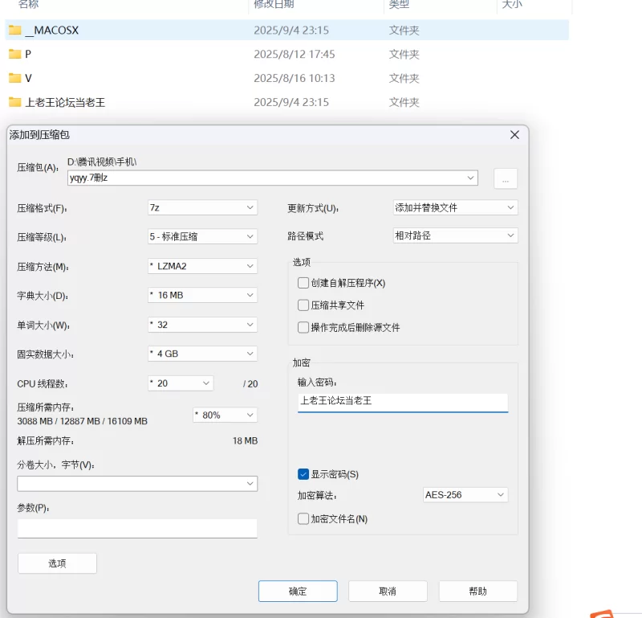Enable 操作完成后删除源文件 checkbox
Image resolution: width=642 pixels, height=618 pixels.
click(303, 327)
